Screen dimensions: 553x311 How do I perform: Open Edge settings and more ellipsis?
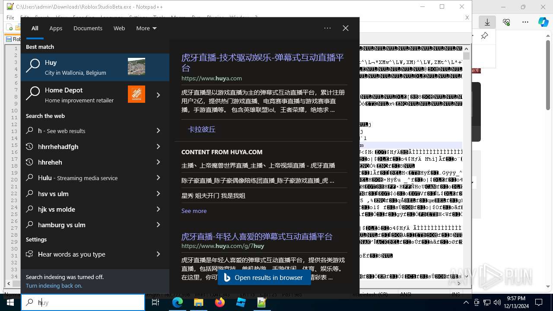(525, 22)
